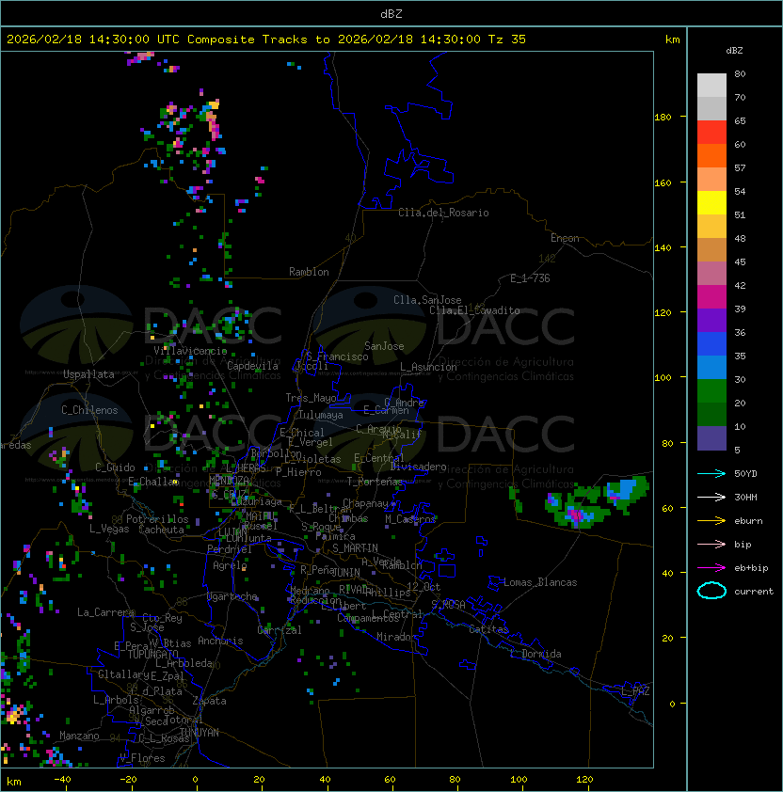
Task: Pick the green 20-30 dBZ color swatch
Action: coord(711,391)
